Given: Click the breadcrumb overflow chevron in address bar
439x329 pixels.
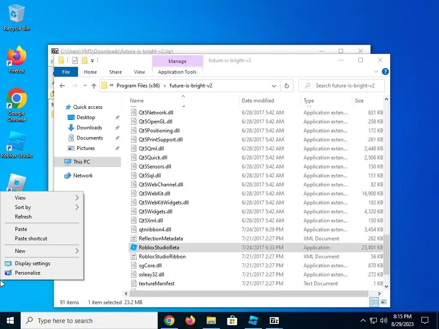Looking at the screenshot, I should [111, 85].
